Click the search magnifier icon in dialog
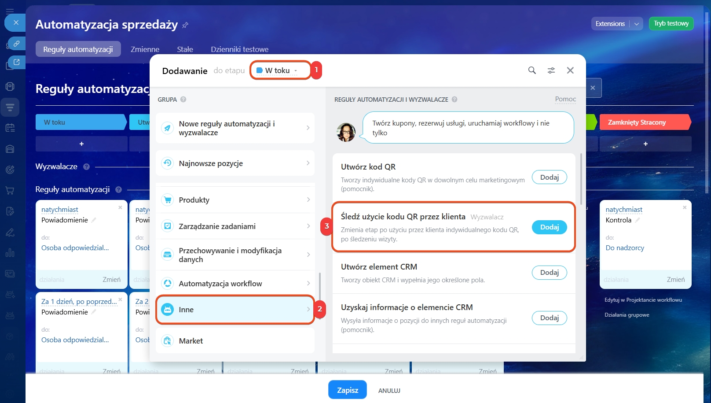Screen dimensions: 711x403 (532, 70)
